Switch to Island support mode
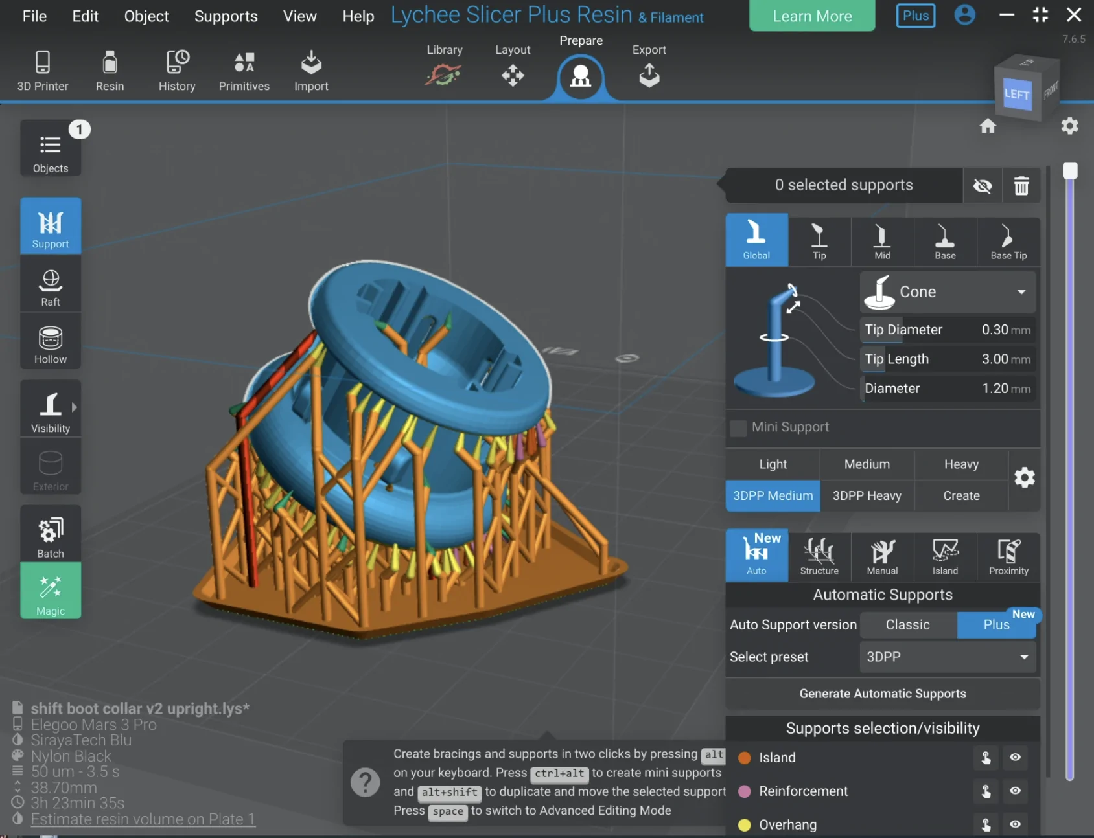The image size is (1094, 838). [x=945, y=556]
